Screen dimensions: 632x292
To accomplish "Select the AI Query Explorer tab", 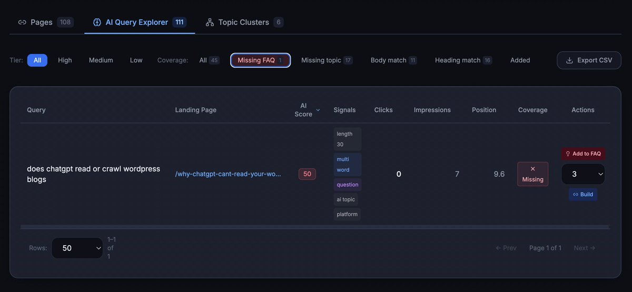I will 140,22.
